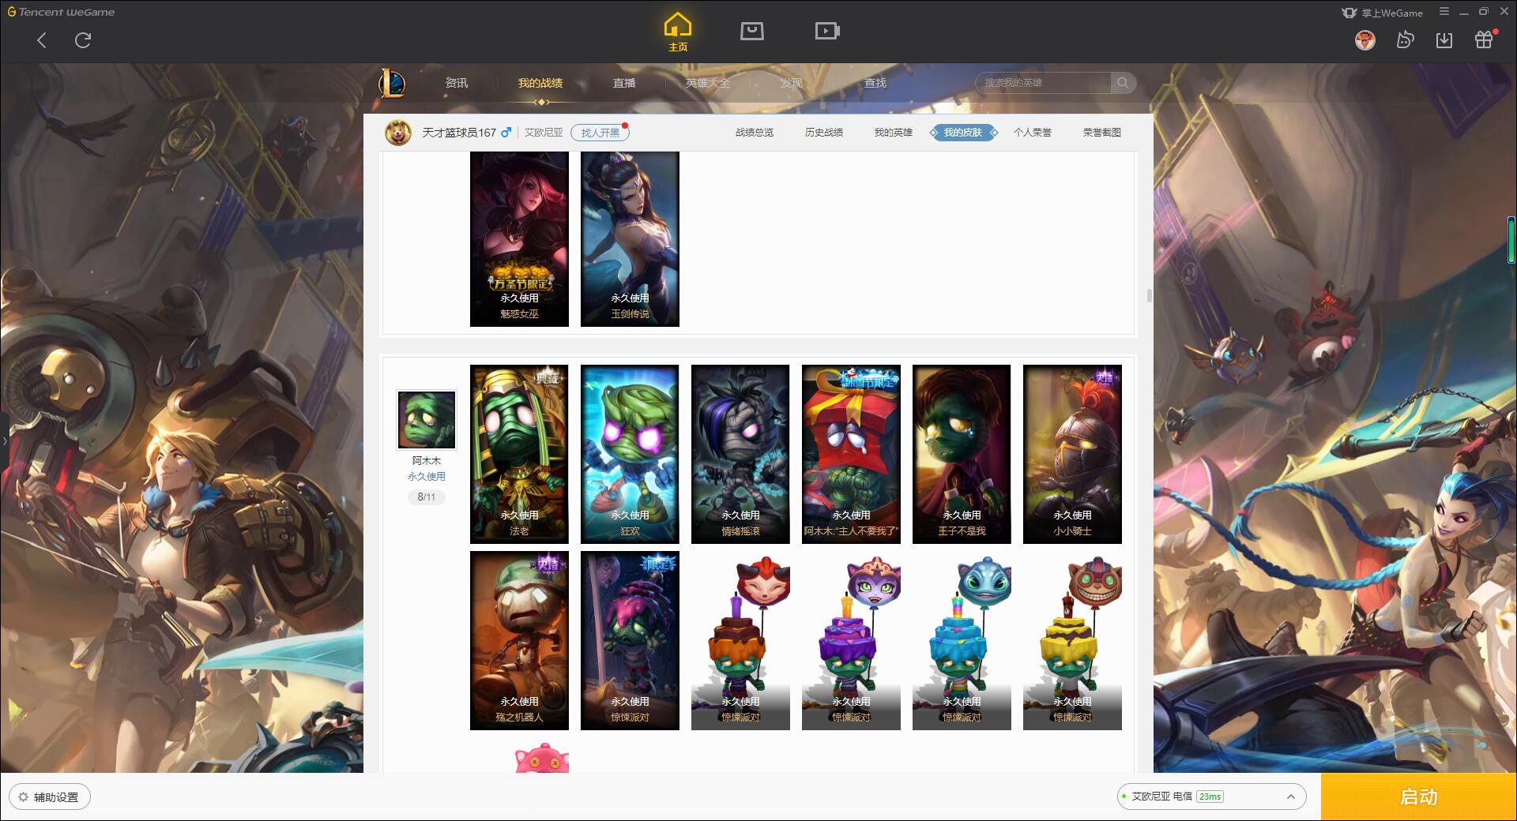Switch to 荣誉截图 sub-tab
The width and height of the screenshot is (1517, 821).
(1102, 133)
